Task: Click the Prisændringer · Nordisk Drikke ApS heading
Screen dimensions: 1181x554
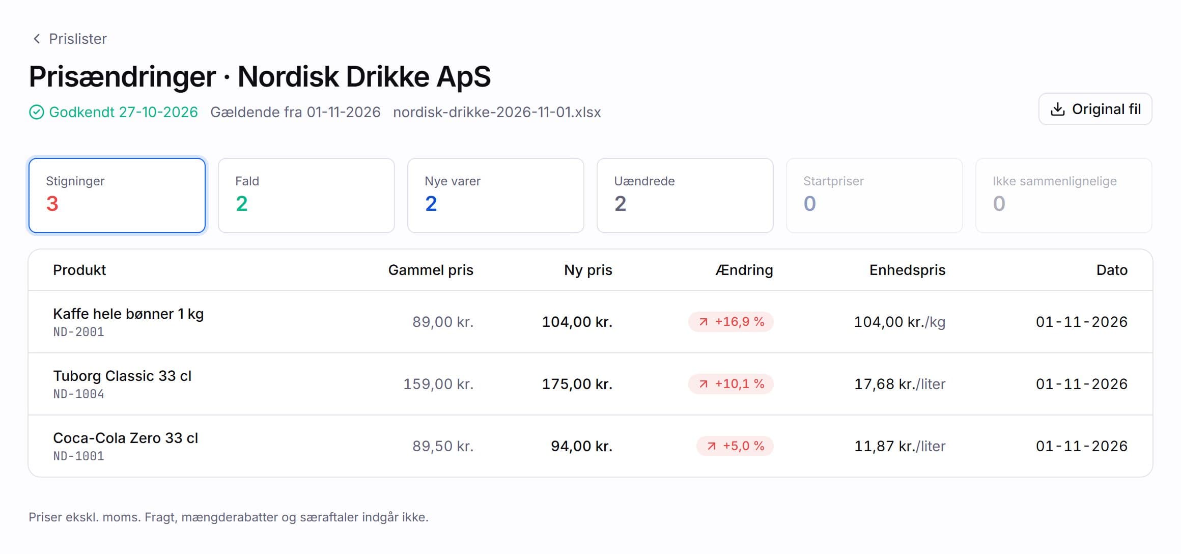Action: (x=260, y=77)
